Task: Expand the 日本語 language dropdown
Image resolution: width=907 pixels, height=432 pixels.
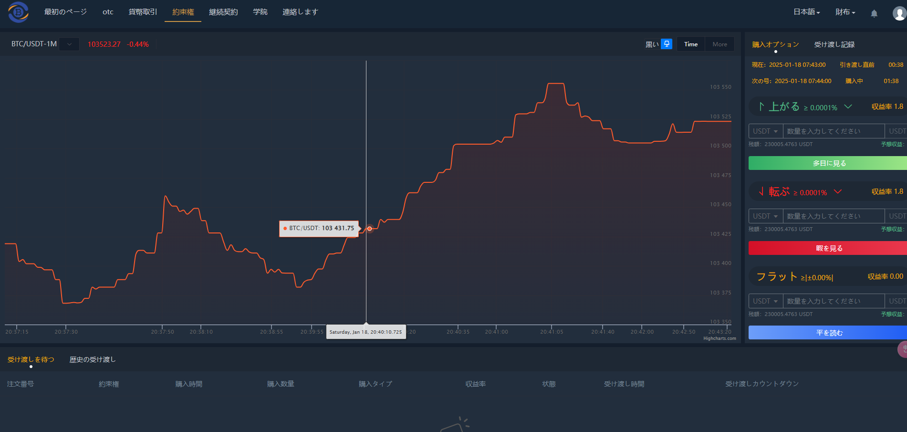Action: tap(806, 12)
